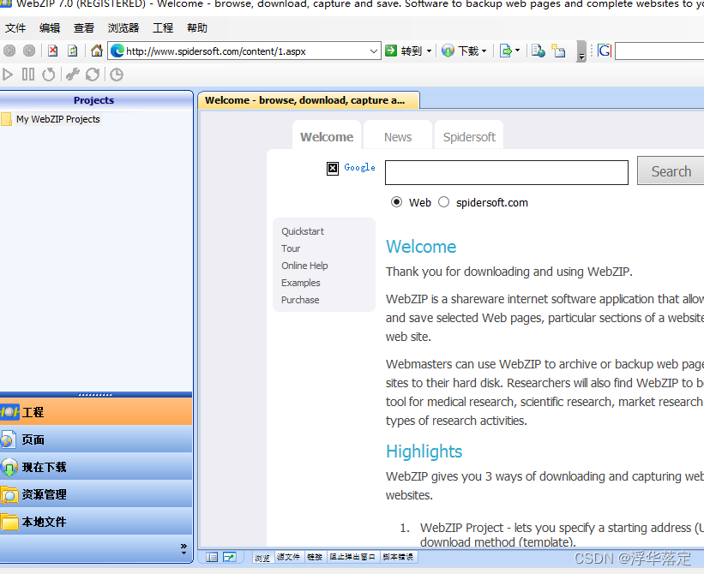Image resolution: width=704 pixels, height=574 pixels.
Task: Pause the download with Pause icon
Action: (27, 75)
